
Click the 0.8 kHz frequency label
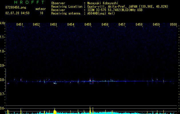coord(2,80)
